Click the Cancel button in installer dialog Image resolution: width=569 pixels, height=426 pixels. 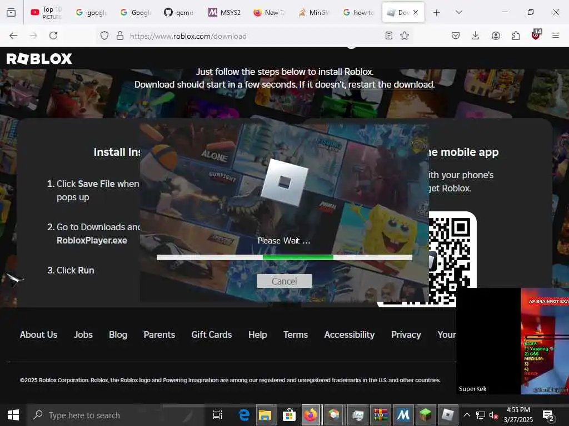click(x=284, y=281)
